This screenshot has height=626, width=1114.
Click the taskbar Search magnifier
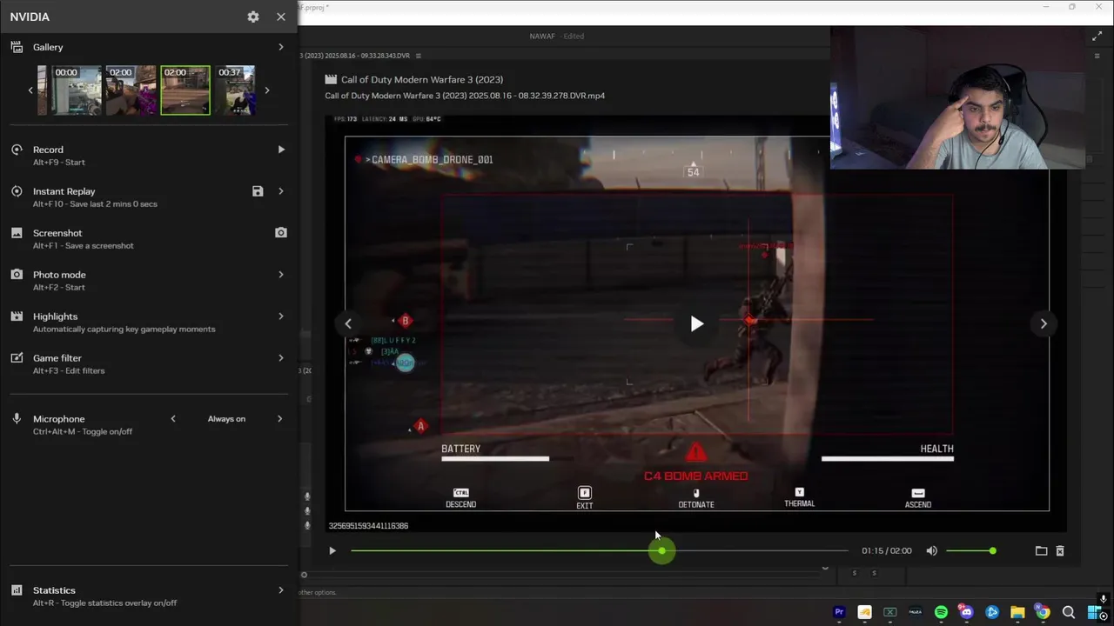(1069, 612)
